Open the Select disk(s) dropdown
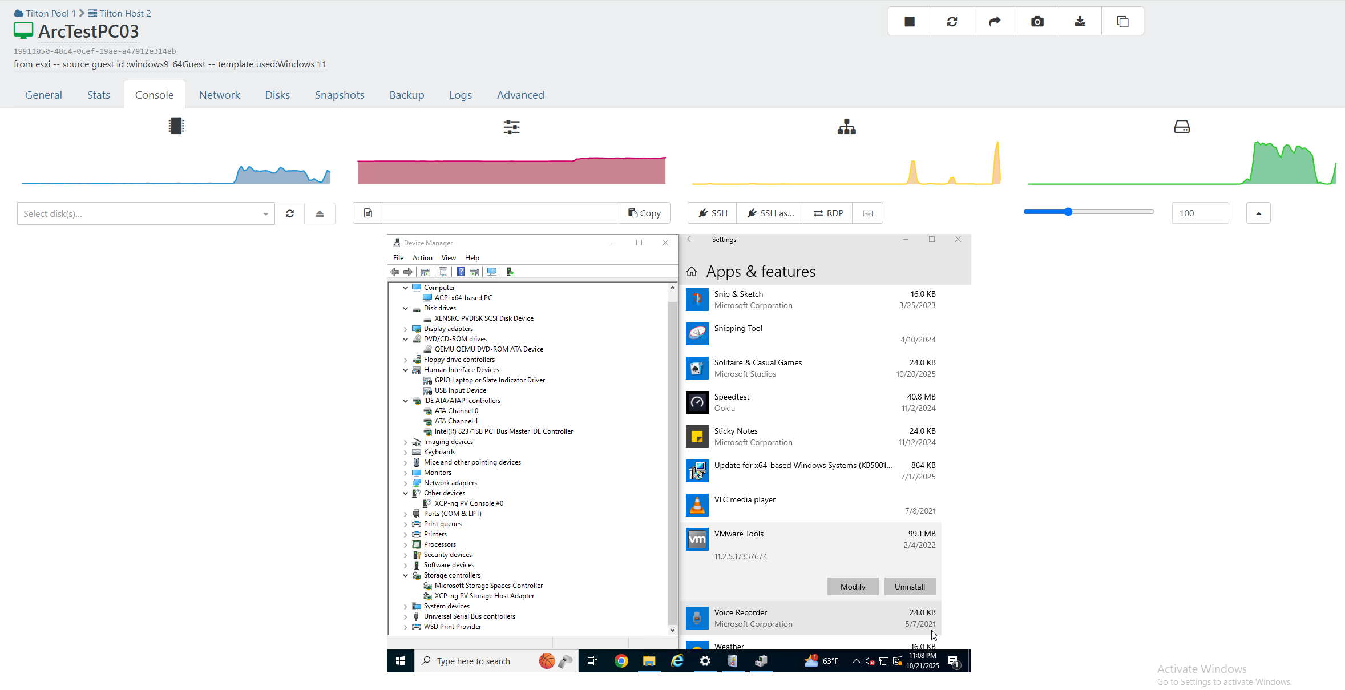Viewport: 1345px width, 690px height. click(x=146, y=213)
